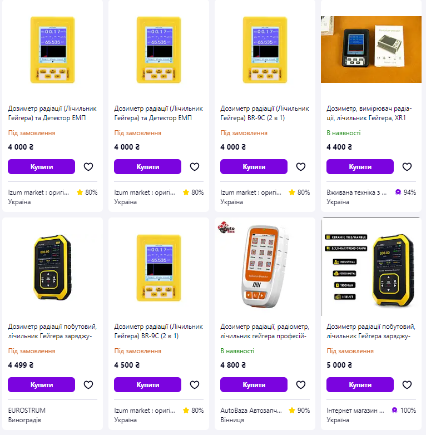The image size is (426, 435).
Task: Add the 4 499 ₴ EUROSTRUM dosimeter to wishlist
Action: click(88, 384)
